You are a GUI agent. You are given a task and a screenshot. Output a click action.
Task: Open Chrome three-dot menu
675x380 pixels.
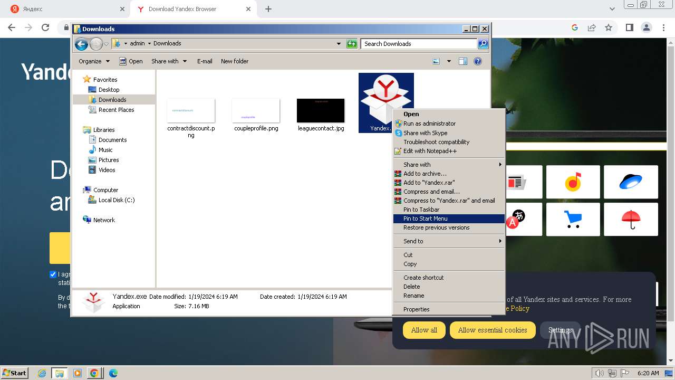coord(663,27)
